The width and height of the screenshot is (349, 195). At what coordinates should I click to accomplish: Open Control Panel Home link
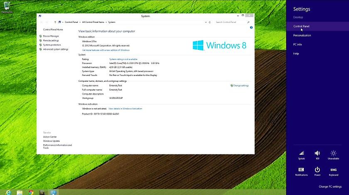click(53, 29)
